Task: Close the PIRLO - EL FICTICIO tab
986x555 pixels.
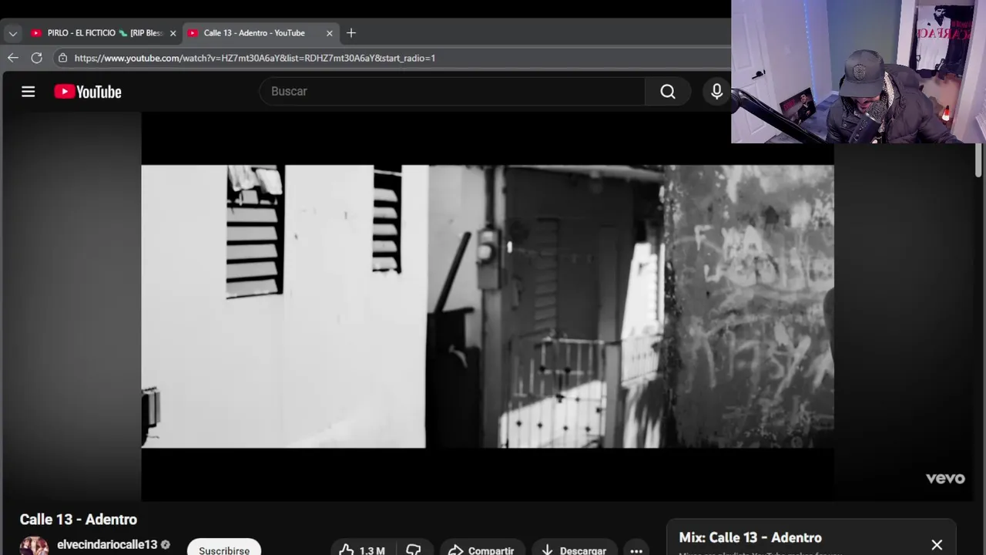Action: 173,33
